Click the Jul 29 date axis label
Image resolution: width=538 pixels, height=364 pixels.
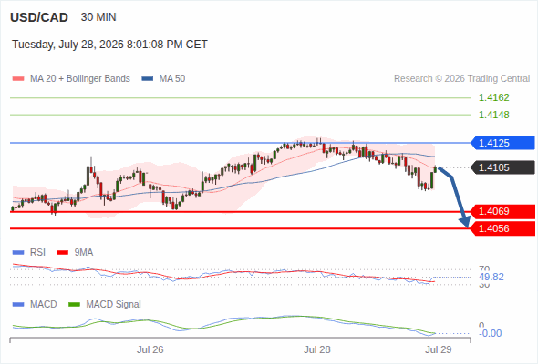(x=439, y=350)
